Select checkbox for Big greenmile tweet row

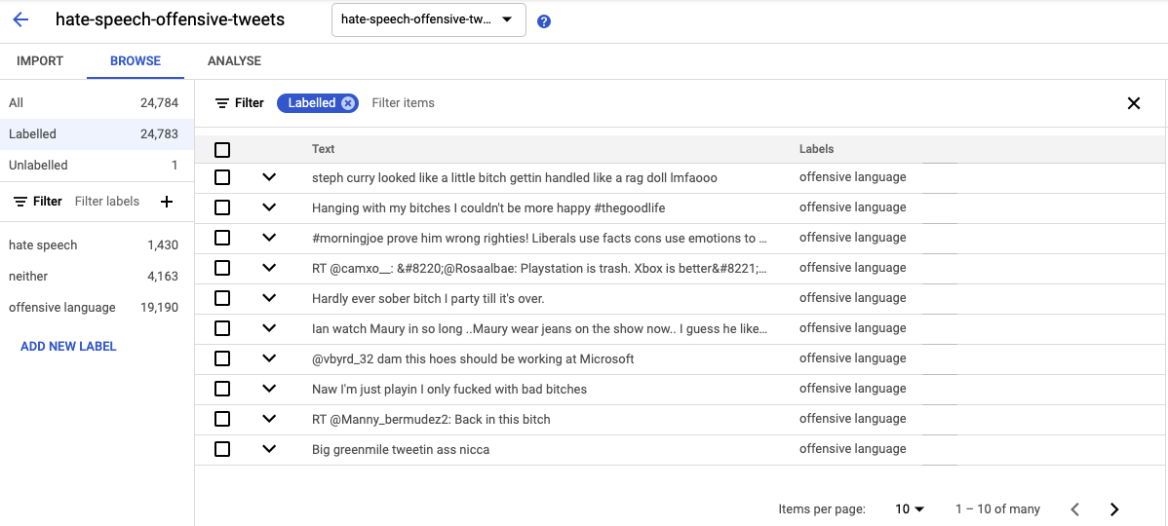pos(222,449)
